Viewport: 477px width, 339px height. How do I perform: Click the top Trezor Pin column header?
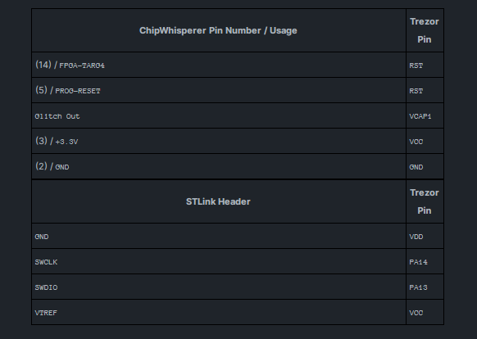[x=425, y=30]
